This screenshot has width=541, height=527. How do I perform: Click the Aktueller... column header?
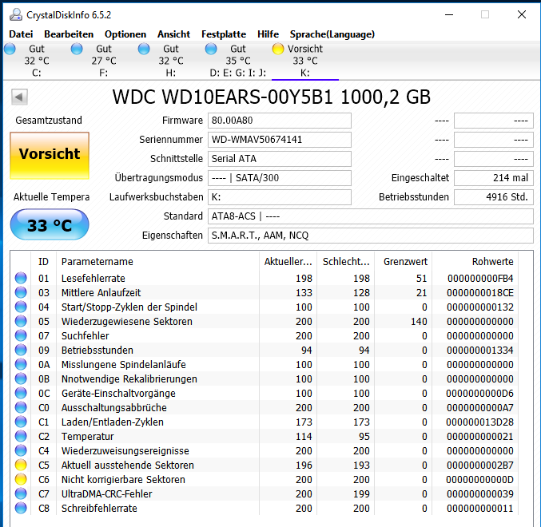288,262
